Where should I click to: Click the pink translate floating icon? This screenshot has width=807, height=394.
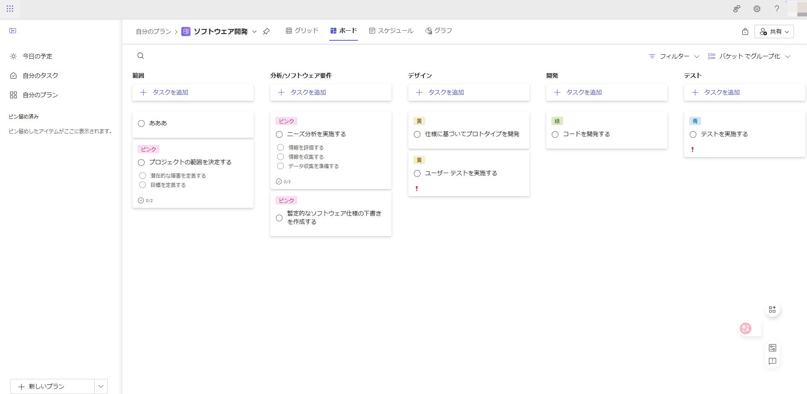pyautogui.click(x=746, y=328)
